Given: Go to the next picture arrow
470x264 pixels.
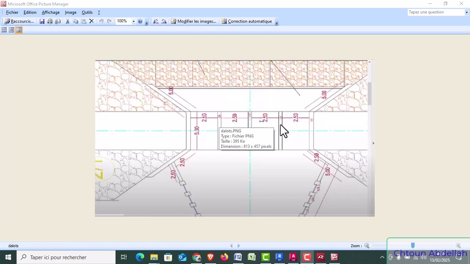Looking at the screenshot, I should [x=239, y=246].
